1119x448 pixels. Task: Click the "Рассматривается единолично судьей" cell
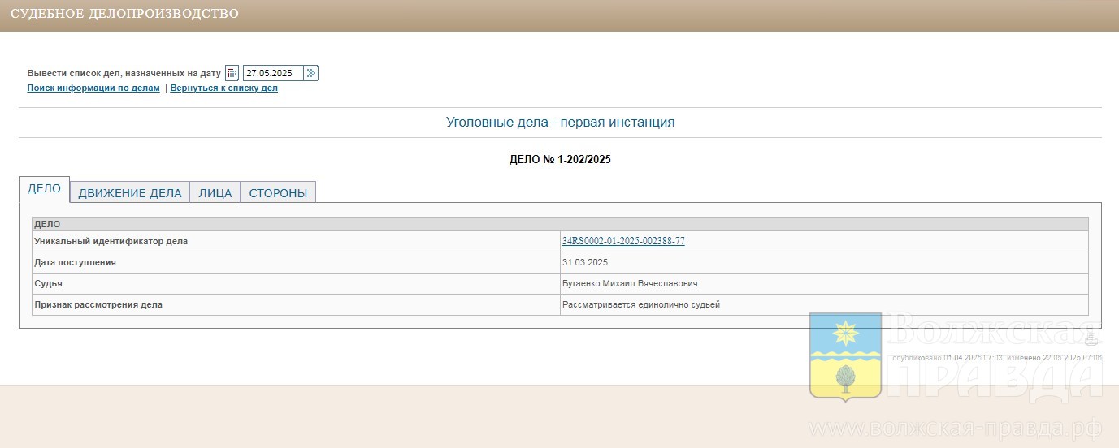640,305
